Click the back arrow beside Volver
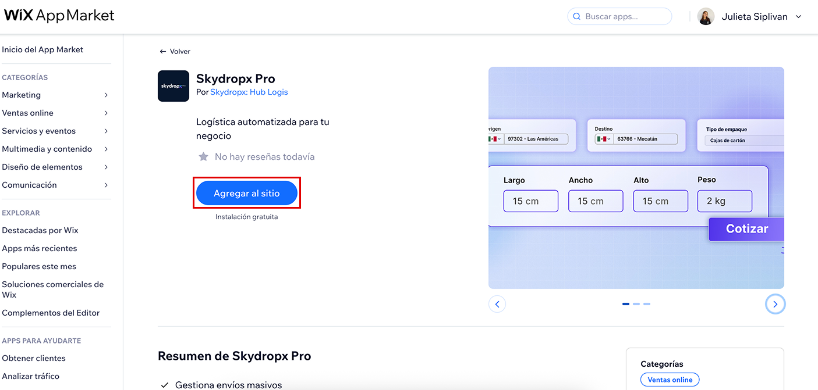Viewport: 818px width, 390px height. [x=162, y=52]
